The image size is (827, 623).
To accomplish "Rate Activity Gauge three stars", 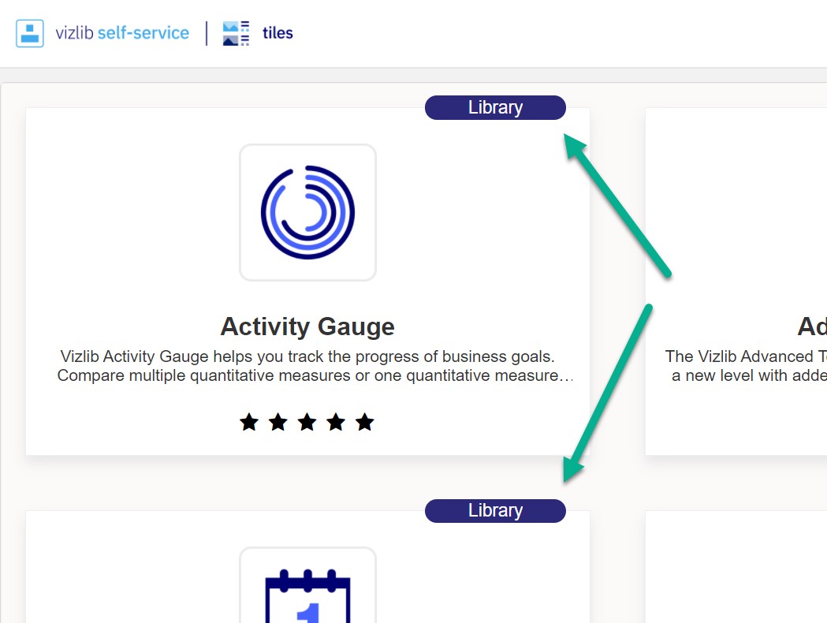I will pos(307,422).
